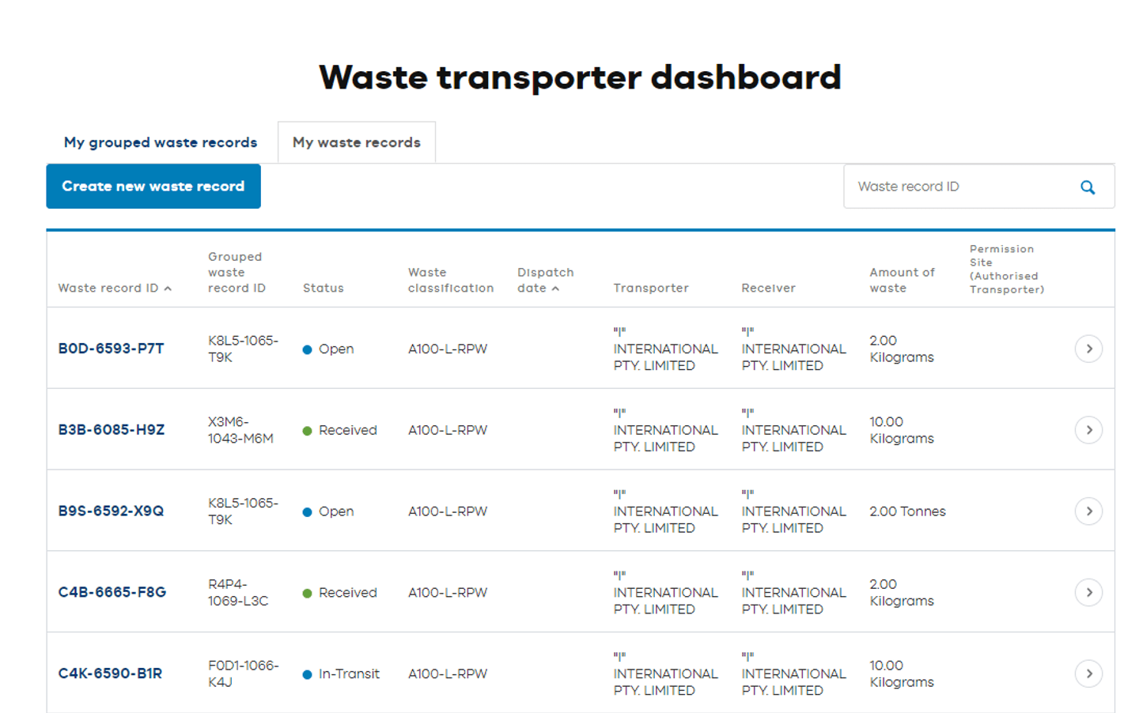Screen dimensions: 1139x713
Task: Click the blue Open status dot for B0D-6593-P7T
Action: [308, 349]
